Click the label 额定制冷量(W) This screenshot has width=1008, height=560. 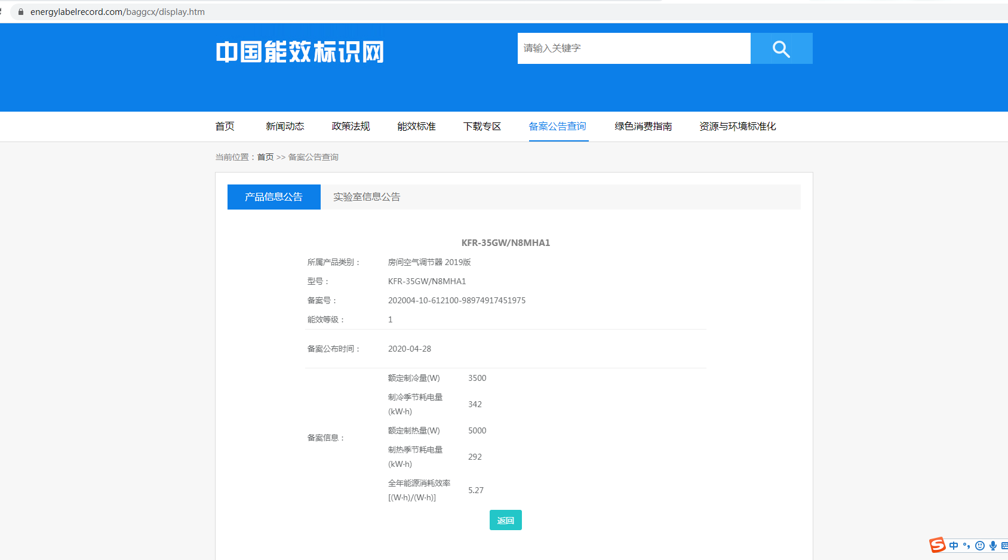tap(414, 378)
